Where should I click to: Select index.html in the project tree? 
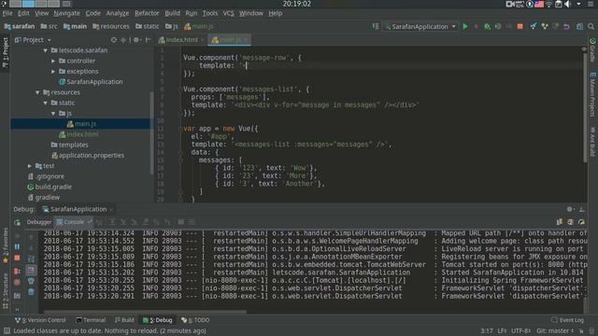pos(78,134)
